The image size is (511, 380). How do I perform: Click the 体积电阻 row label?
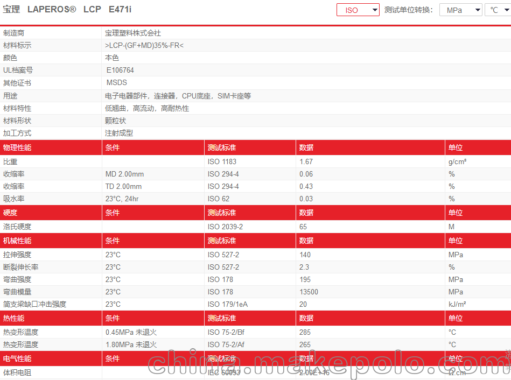17,373
